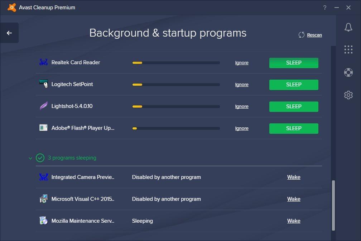Open the apps grid icon in the sidebar
This screenshot has width=361, height=241.
(x=348, y=49)
